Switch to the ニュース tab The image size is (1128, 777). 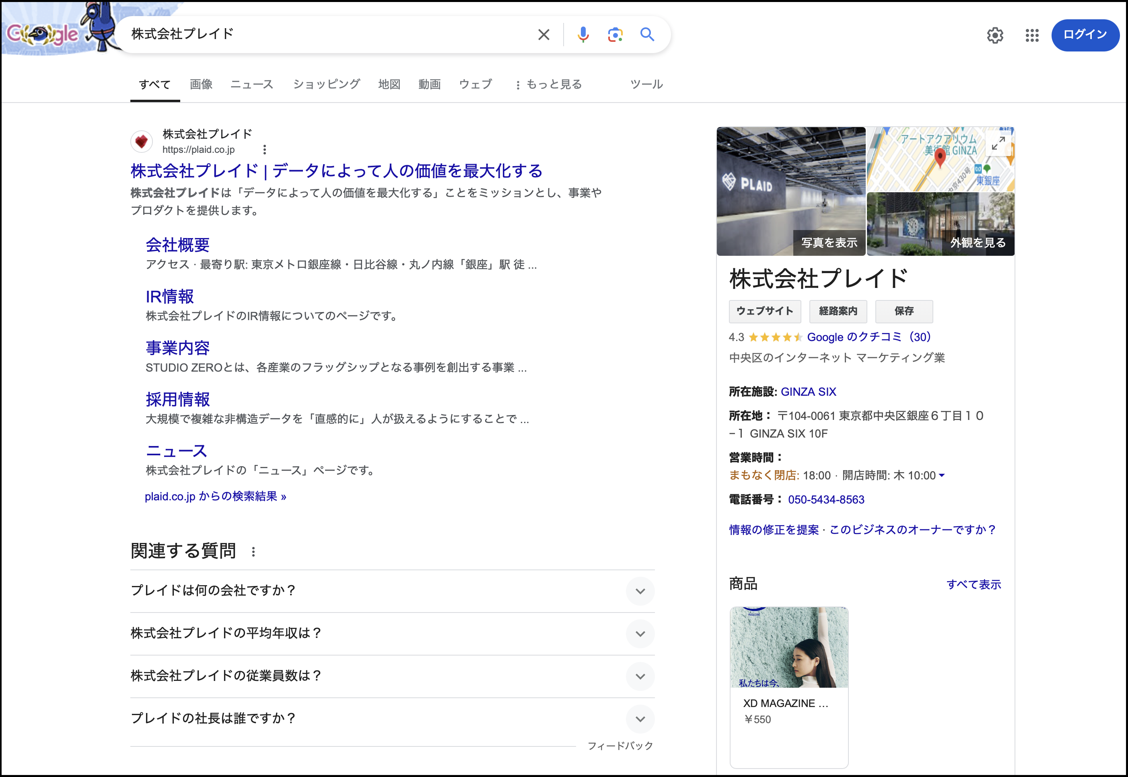[252, 85]
